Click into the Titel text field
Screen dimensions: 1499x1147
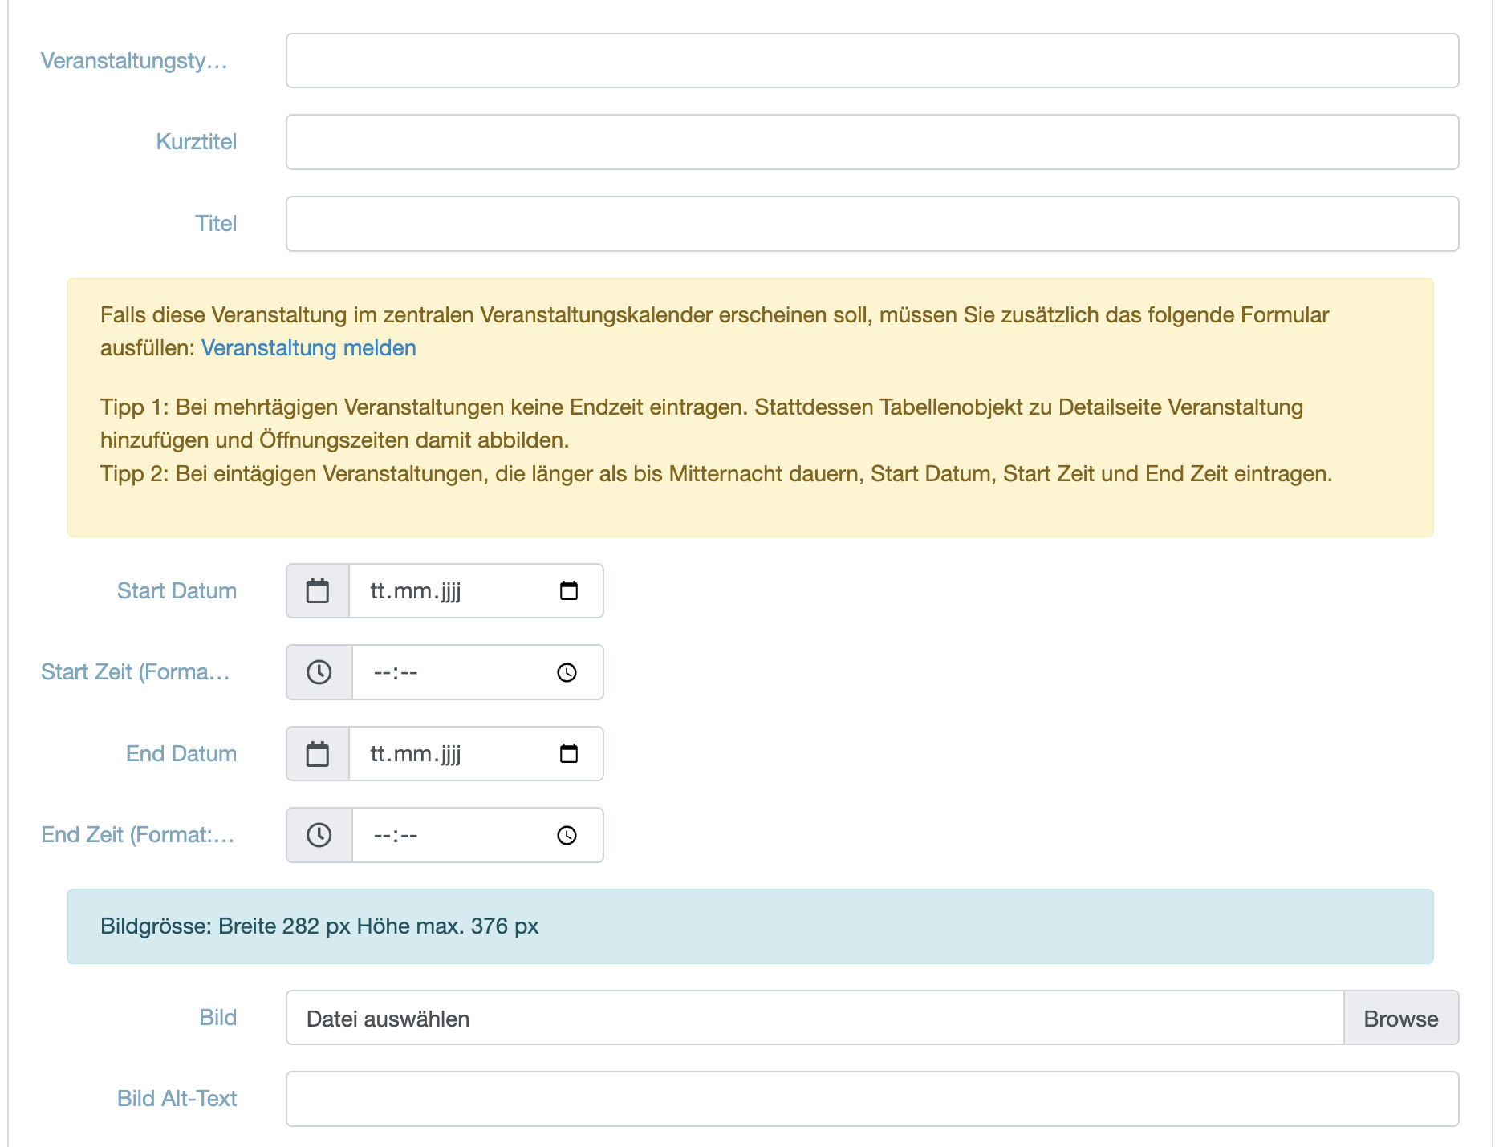coord(872,224)
